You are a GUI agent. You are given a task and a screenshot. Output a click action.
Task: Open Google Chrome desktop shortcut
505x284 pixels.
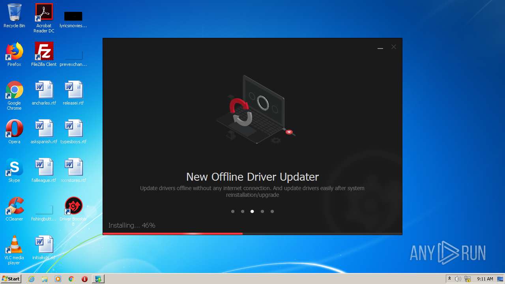click(x=14, y=95)
